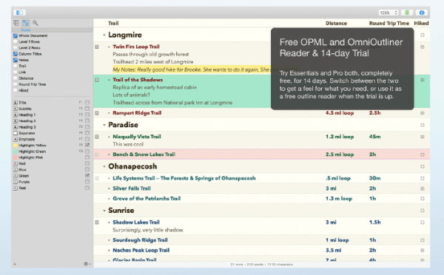
Task: Collapse the Paradise section
Action: tap(104, 125)
